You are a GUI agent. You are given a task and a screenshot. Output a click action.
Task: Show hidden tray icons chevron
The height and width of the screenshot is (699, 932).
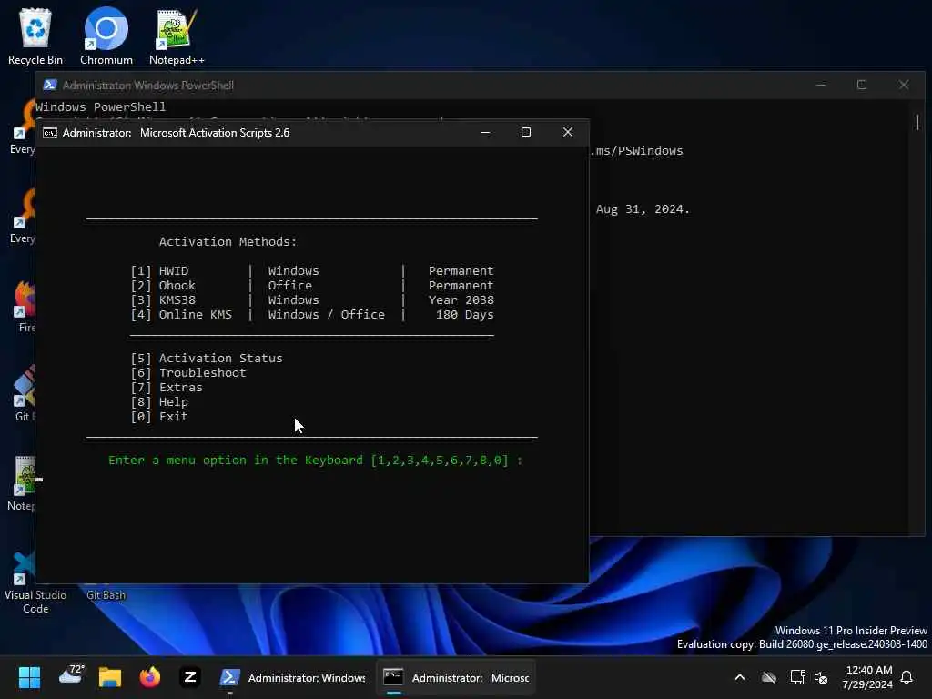[740, 677]
